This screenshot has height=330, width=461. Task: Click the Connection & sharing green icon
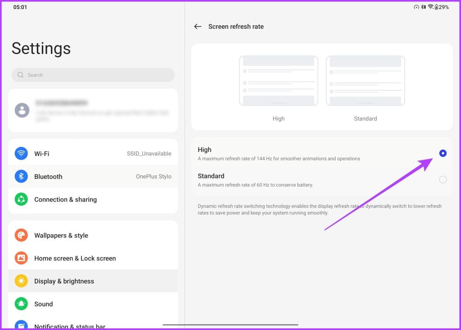coord(21,199)
